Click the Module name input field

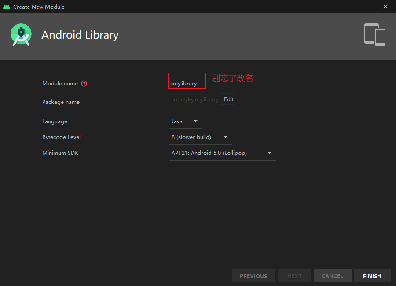(x=261, y=83)
